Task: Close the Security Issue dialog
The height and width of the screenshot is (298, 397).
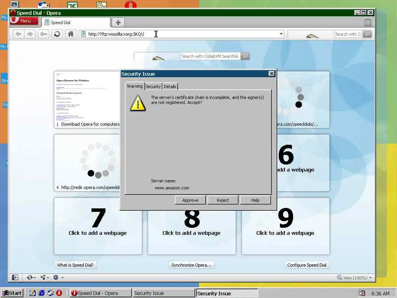Action: 271,74
